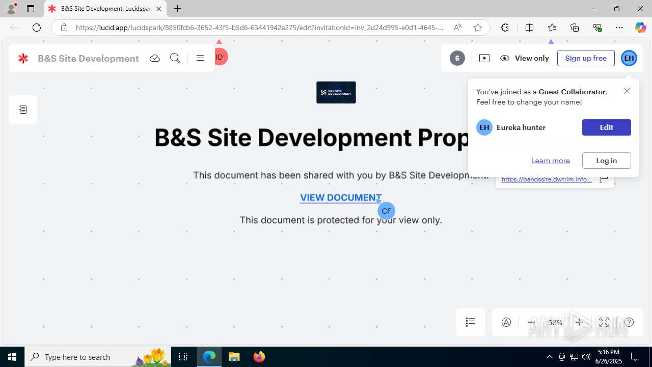The width and height of the screenshot is (652, 367).
Task: Zoom in with the plus button
Action: (579, 322)
